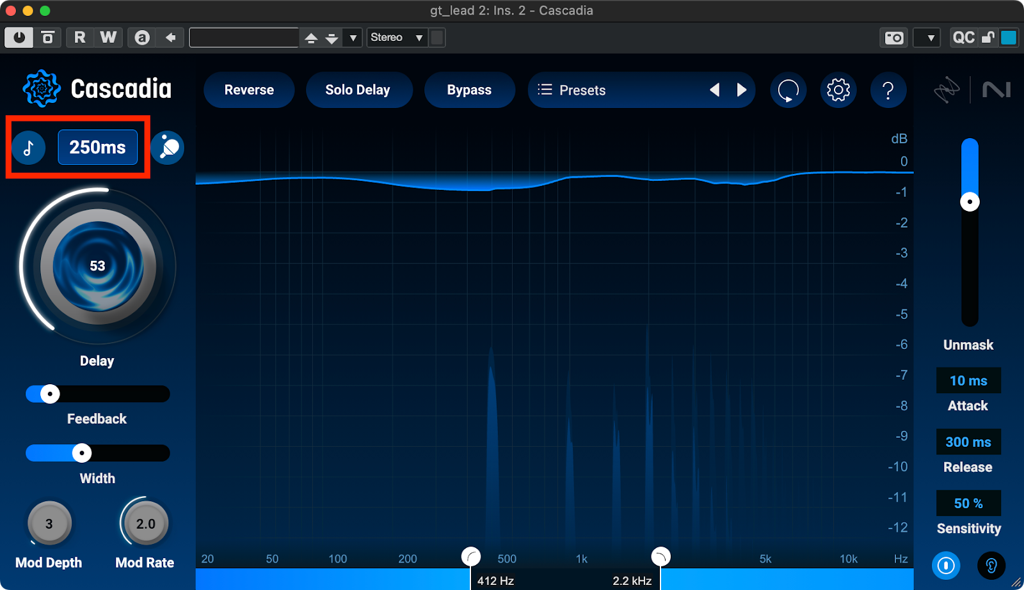Adjust the Unmask amount vertical slider
Image resolution: width=1024 pixels, height=590 pixels.
coord(970,202)
